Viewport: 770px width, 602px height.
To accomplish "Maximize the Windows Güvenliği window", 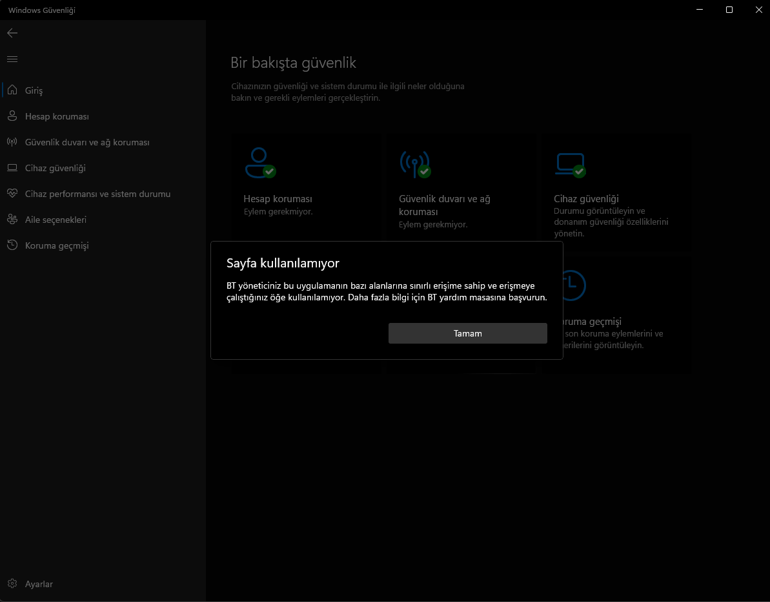I will click(729, 10).
